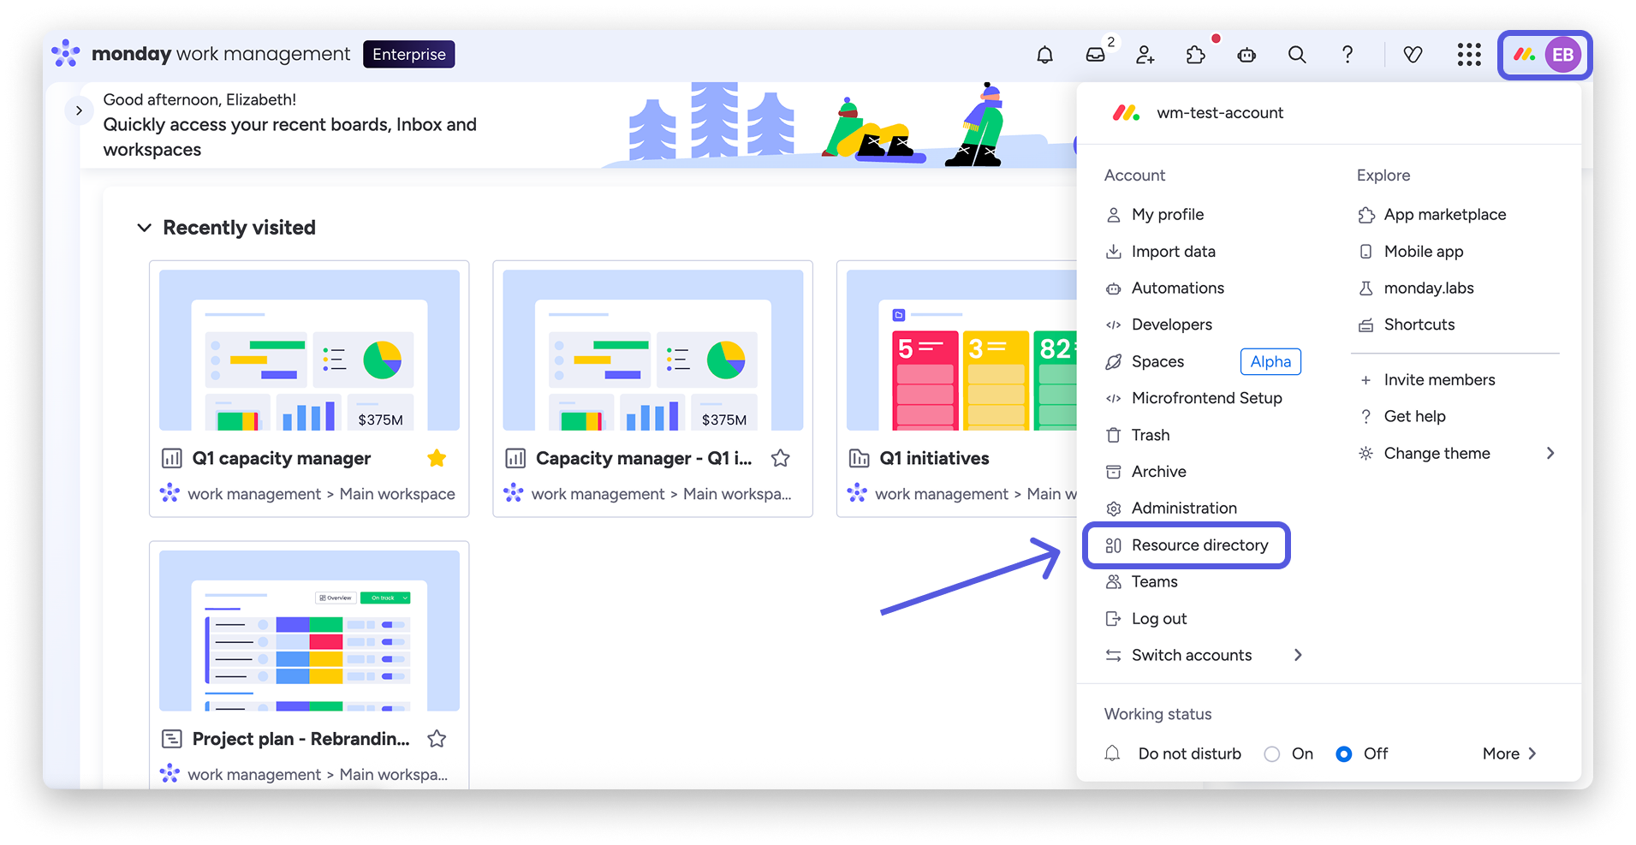Collapse the Recently visited section
Viewport: 1636px width, 845px height.
[x=145, y=228]
